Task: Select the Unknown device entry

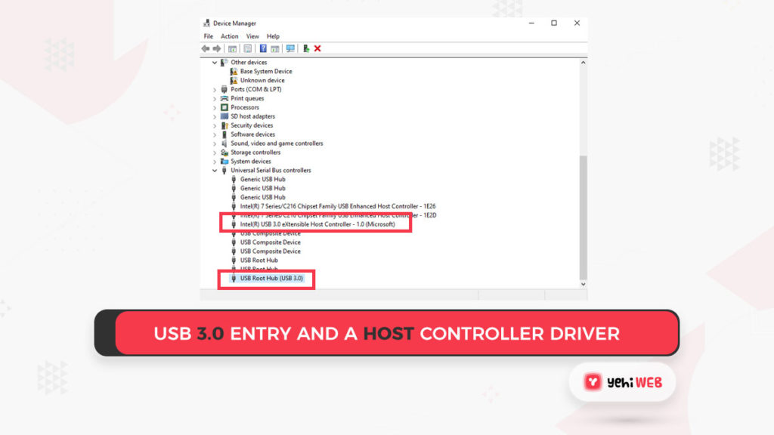Action: pyautogui.click(x=262, y=81)
